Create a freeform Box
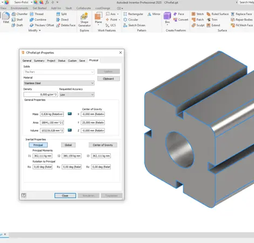The height and width of the screenshot is (243, 254). (x=168, y=17)
